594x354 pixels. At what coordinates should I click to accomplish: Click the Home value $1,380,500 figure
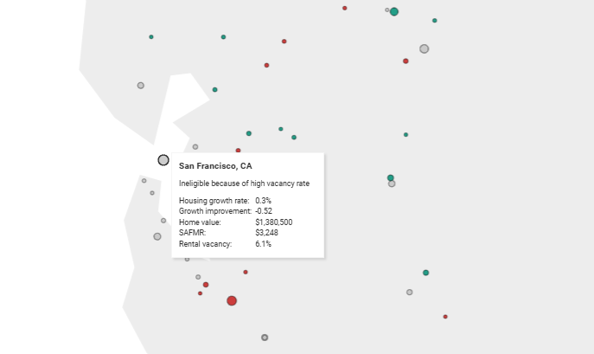click(x=274, y=222)
